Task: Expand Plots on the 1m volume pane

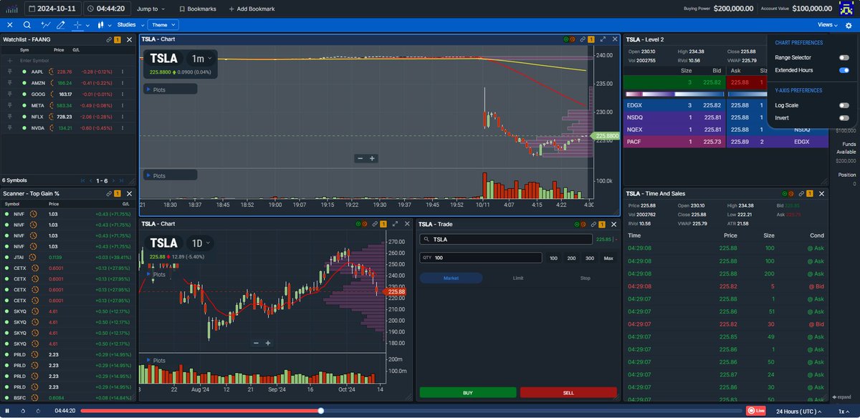Action: coord(171,175)
